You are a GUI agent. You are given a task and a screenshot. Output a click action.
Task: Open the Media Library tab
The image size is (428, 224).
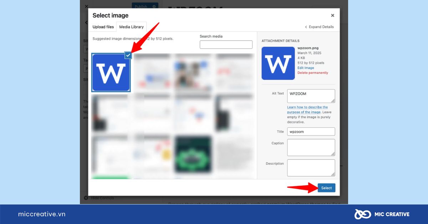131,27
